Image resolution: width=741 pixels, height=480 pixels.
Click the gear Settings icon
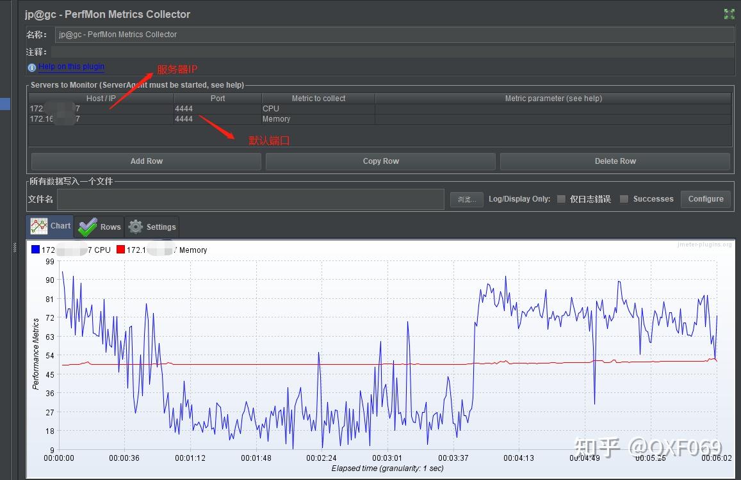click(136, 227)
